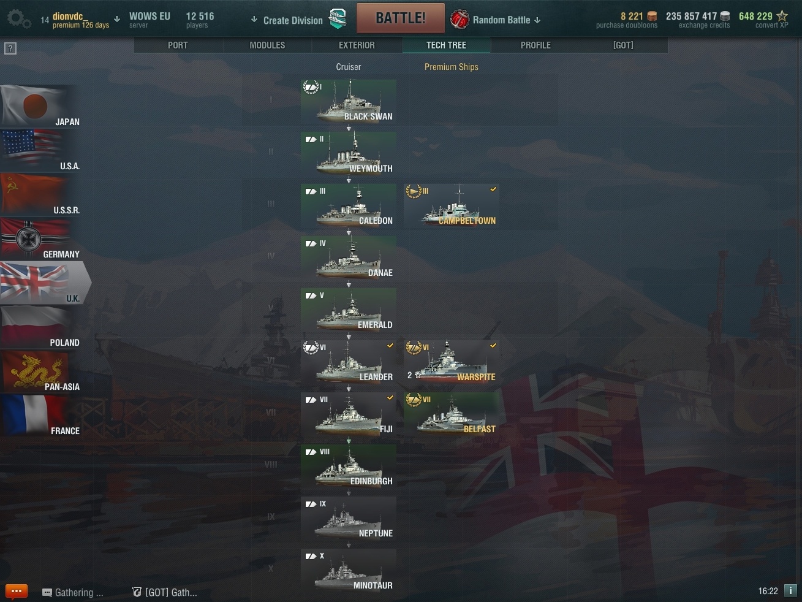Select the Japan nation flag
The image size is (802, 602).
click(40, 107)
